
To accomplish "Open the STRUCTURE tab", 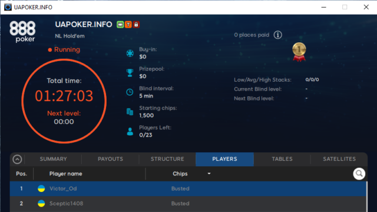I will (x=167, y=159).
